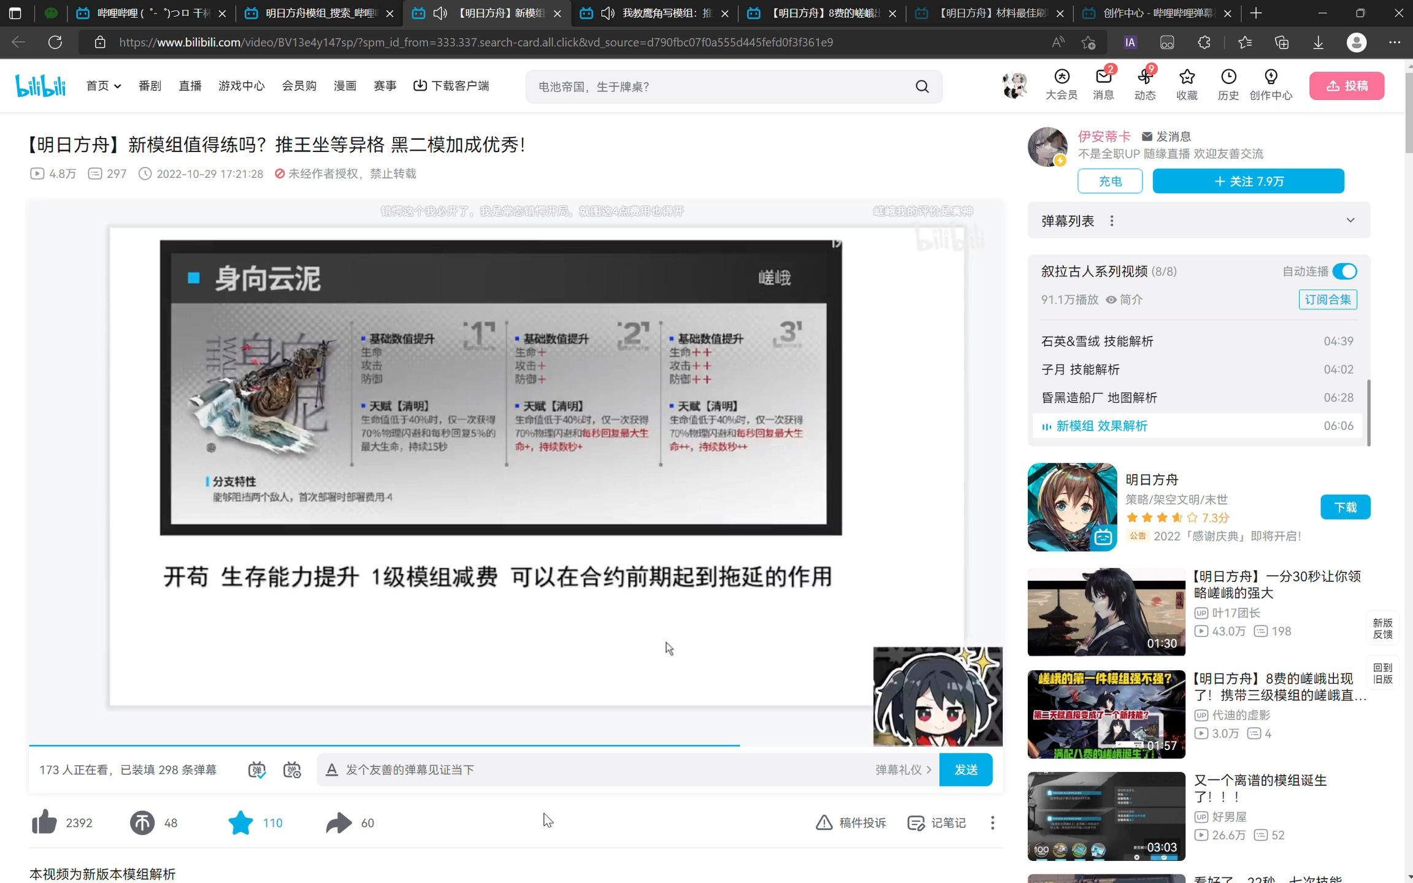
Task: Play 子月 技能解析 from playlist
Action: pyautogui.click(x=1197, y=369)
